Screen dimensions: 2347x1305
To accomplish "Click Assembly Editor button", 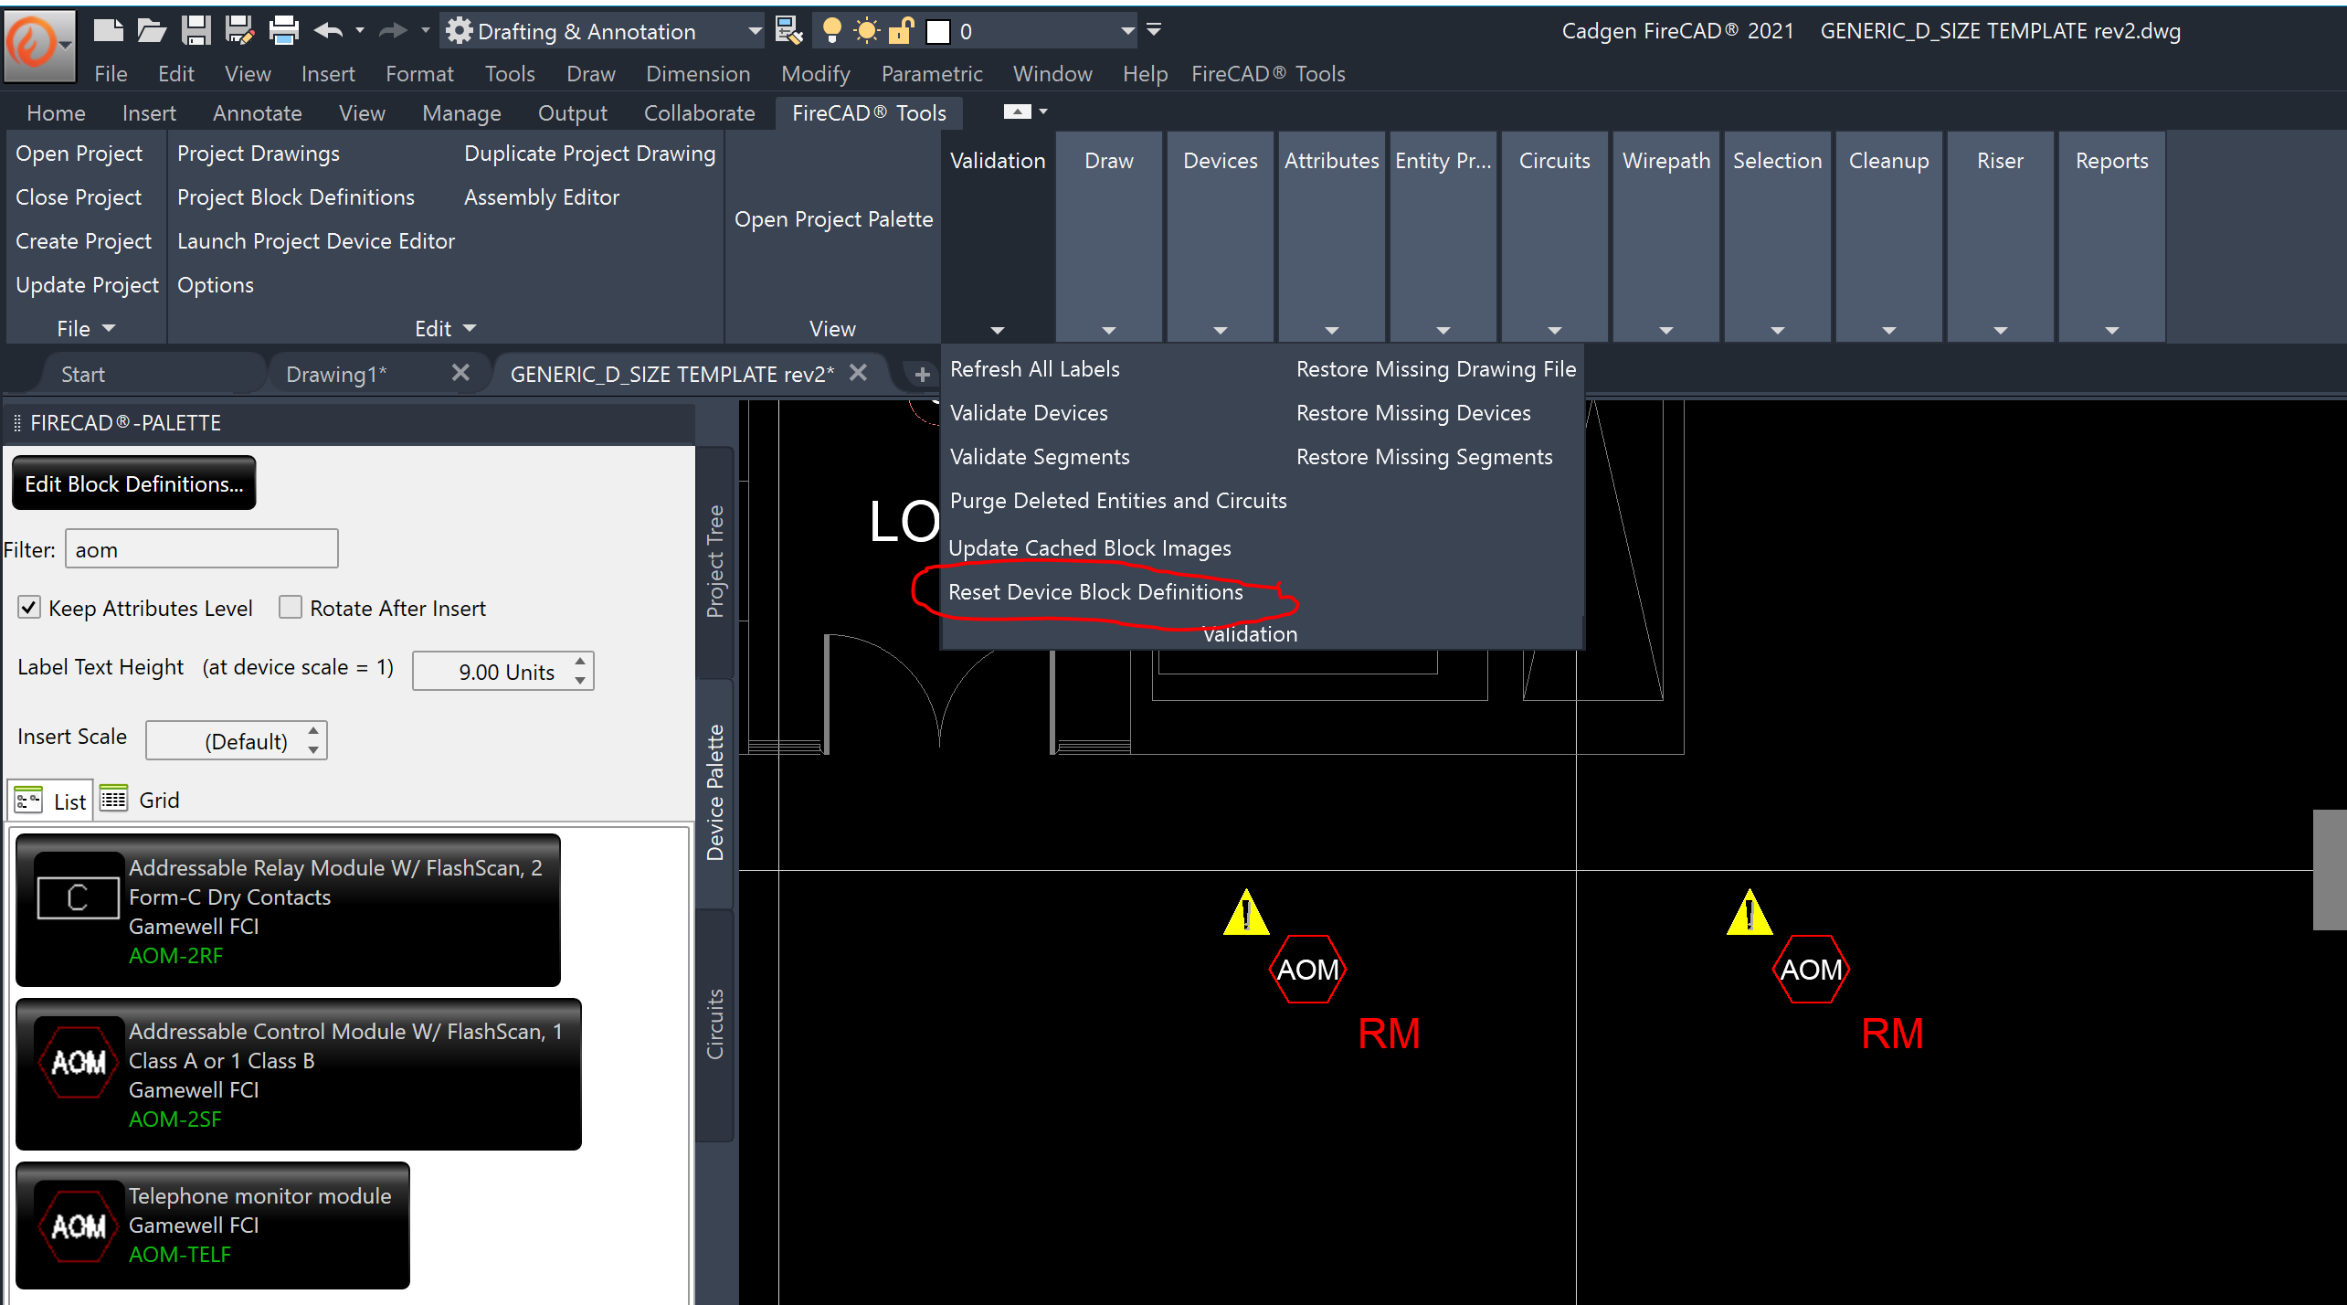I will click(x=542, y=197).
